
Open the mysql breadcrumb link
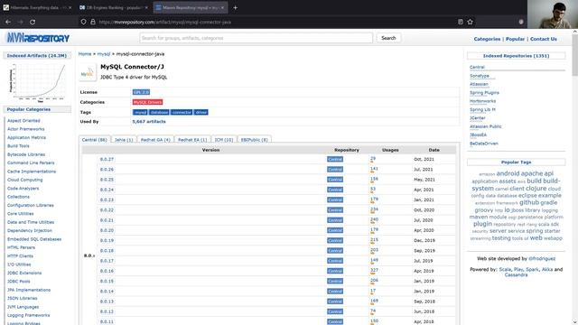(104, 54)
